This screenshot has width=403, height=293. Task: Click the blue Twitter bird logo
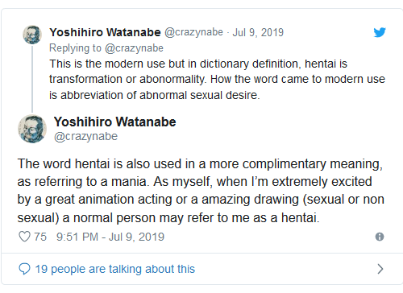[380, 32]
